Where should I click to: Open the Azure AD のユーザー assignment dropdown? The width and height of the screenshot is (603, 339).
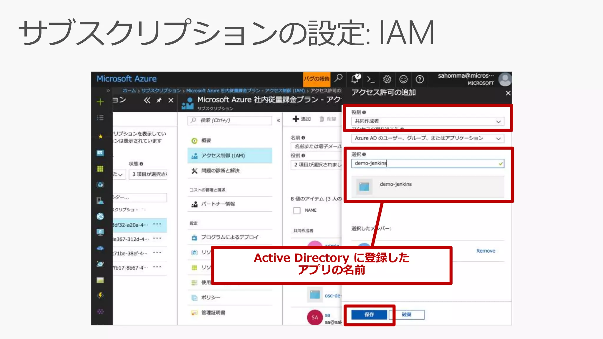tap(428, 138)
